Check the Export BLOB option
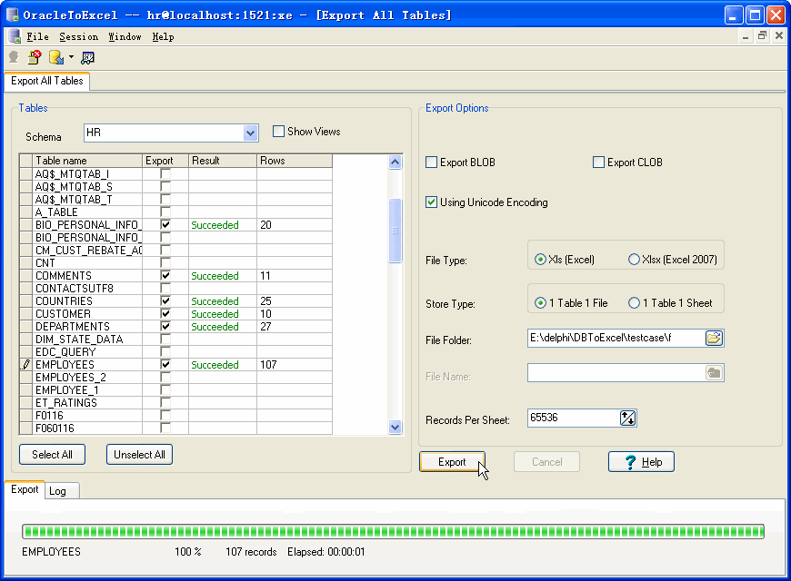 pos(432,162)
